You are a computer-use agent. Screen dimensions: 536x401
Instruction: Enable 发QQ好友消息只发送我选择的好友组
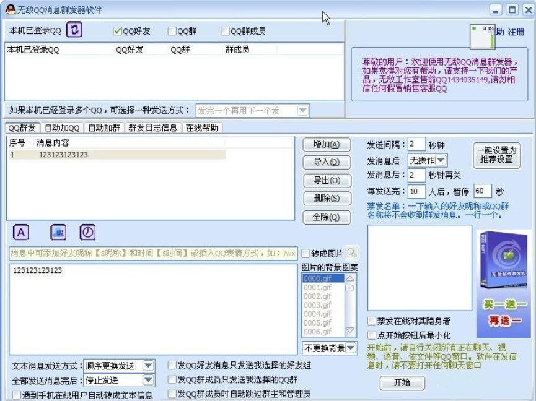coord(172,365)
